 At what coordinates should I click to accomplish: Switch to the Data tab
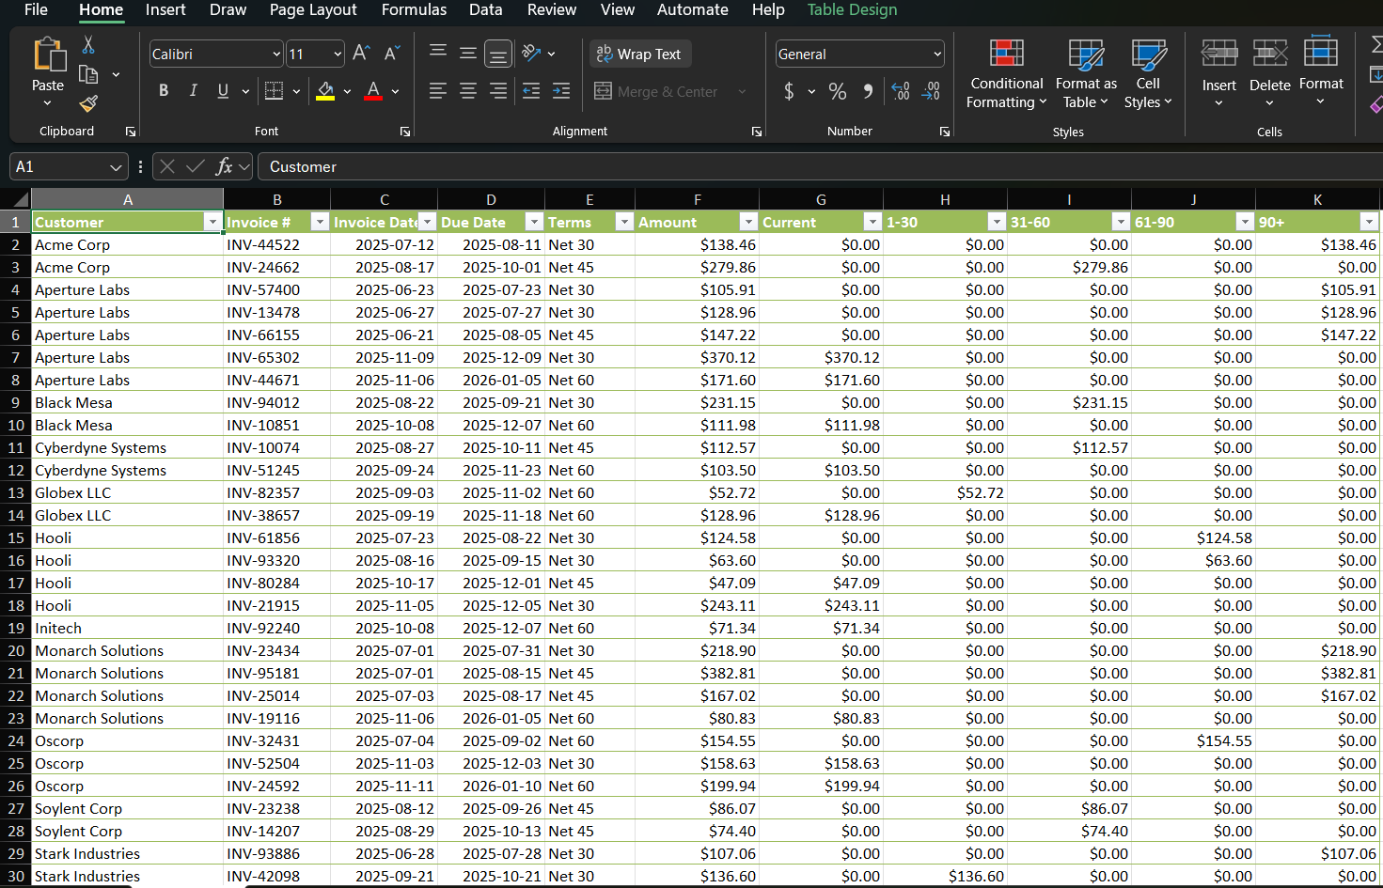coord(486,9)
